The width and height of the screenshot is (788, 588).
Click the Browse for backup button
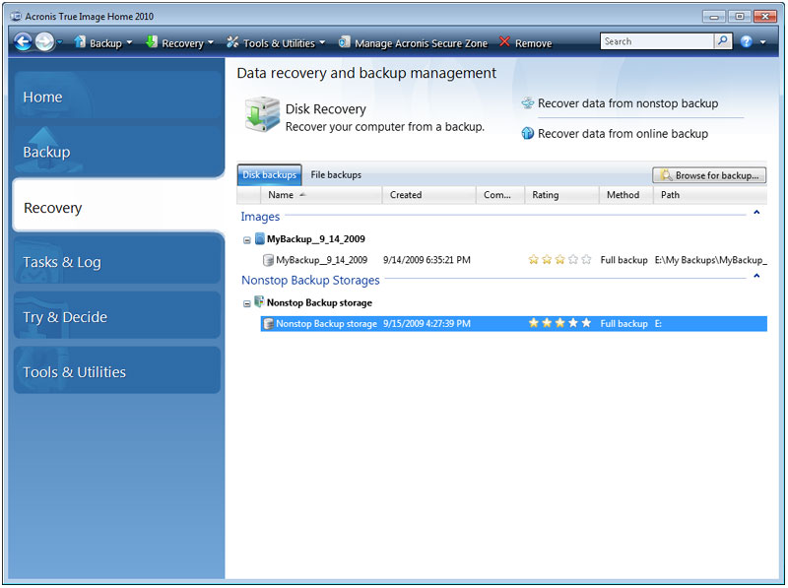pos(709,175)
